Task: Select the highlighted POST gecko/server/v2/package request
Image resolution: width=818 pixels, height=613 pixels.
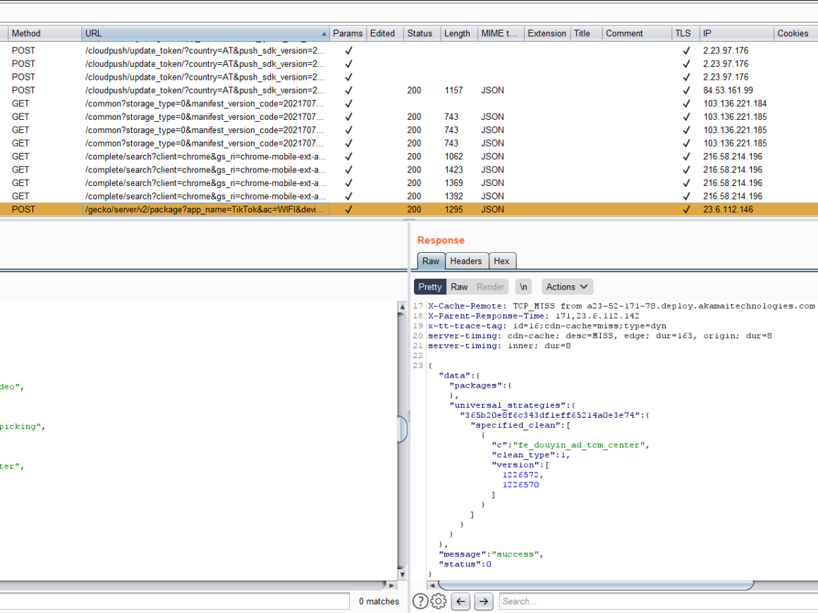Action: 204,209
